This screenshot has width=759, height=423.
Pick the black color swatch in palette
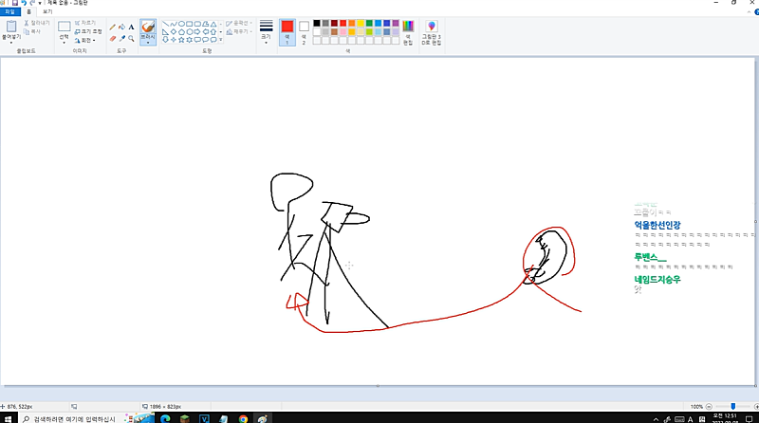pos(316,23)
